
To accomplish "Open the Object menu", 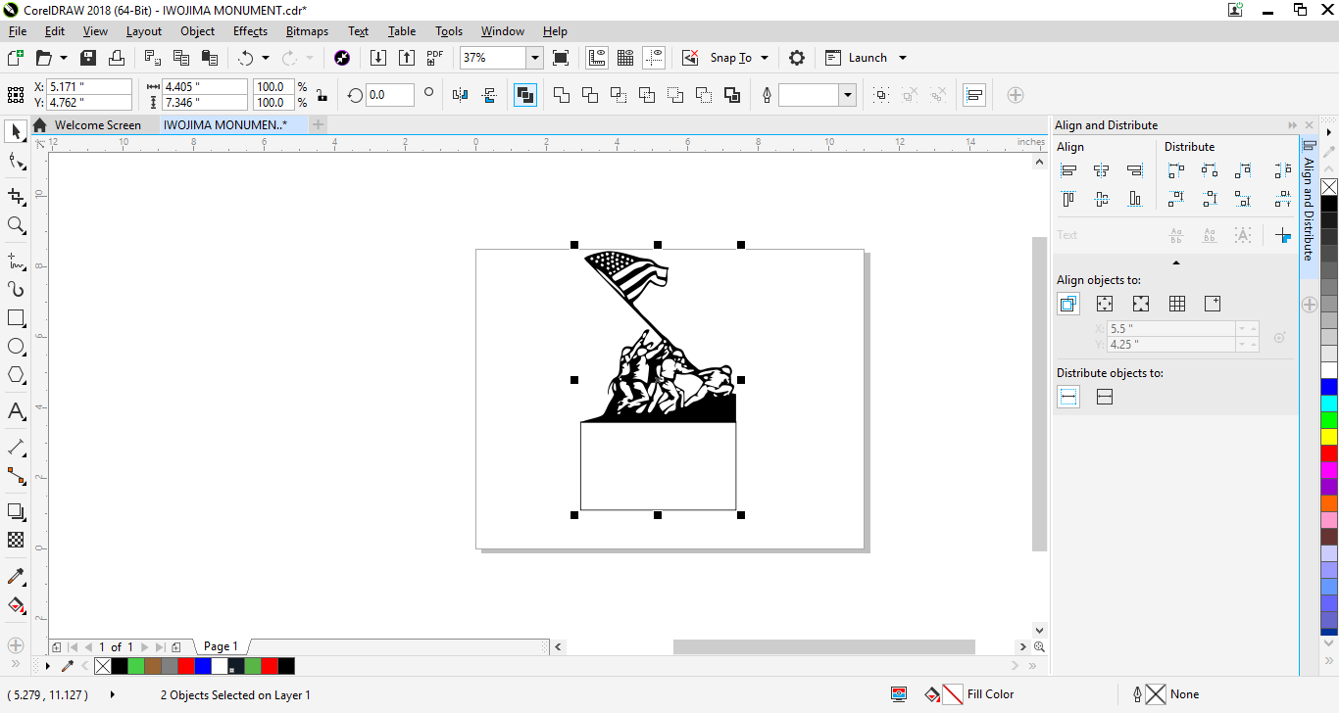I will click(x=197, y=31).
